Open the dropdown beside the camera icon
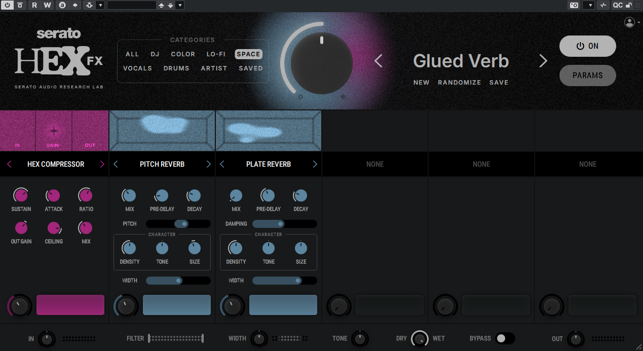The image size is (643, 351). (589, 5)
